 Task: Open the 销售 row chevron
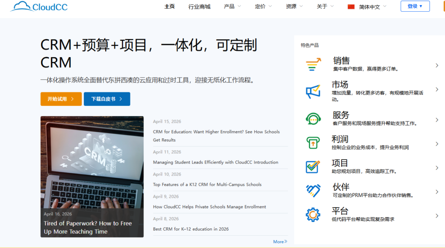[437, 65]
